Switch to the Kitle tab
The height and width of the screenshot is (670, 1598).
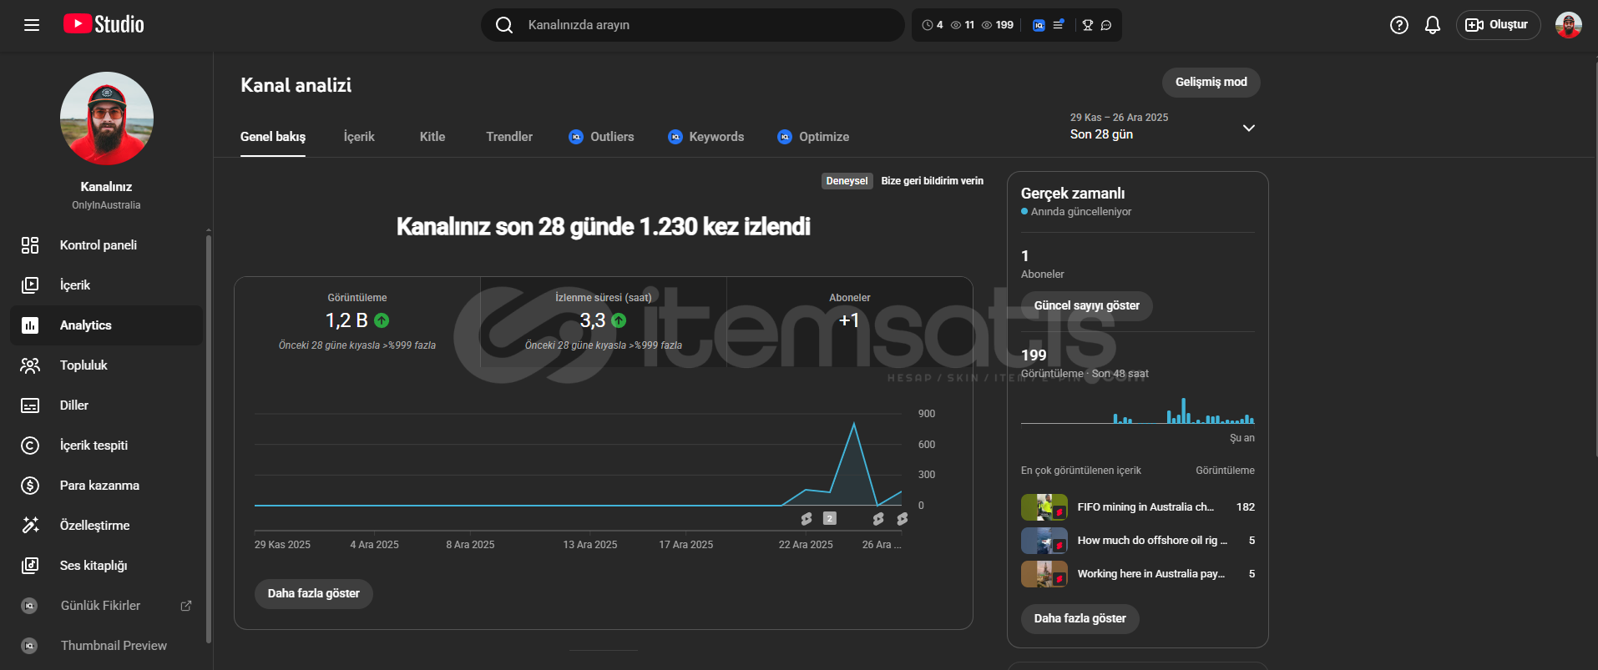click(x=432, y=137)
